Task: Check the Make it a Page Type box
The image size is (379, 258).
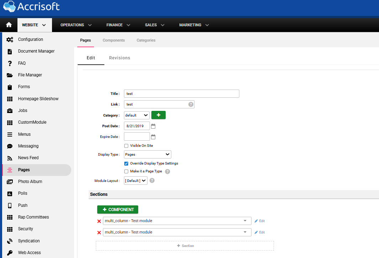Action: click(x=126, y=171)
